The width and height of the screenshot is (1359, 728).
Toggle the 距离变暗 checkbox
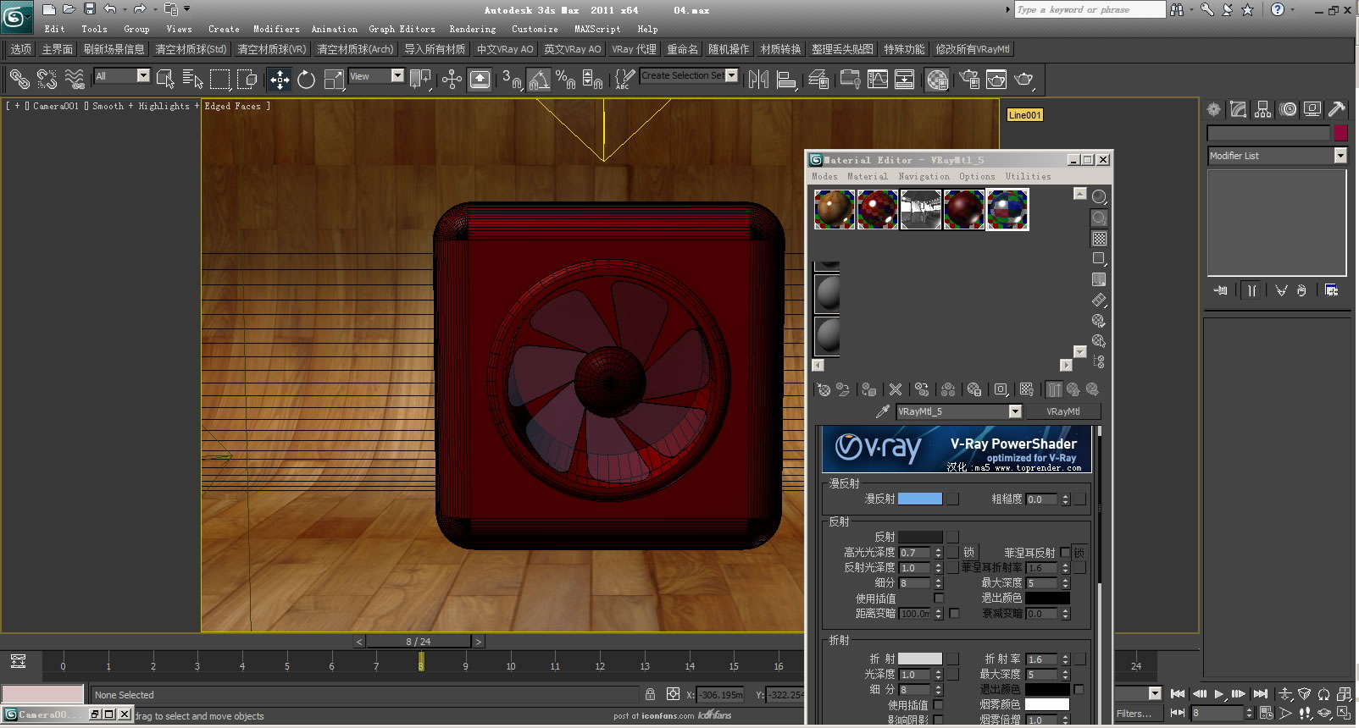point(954,613)
